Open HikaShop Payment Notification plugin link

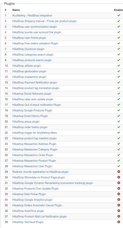[x=35, y=83]
